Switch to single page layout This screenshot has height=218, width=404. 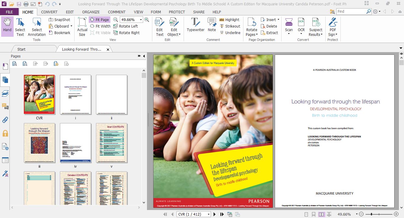(306, 214)
